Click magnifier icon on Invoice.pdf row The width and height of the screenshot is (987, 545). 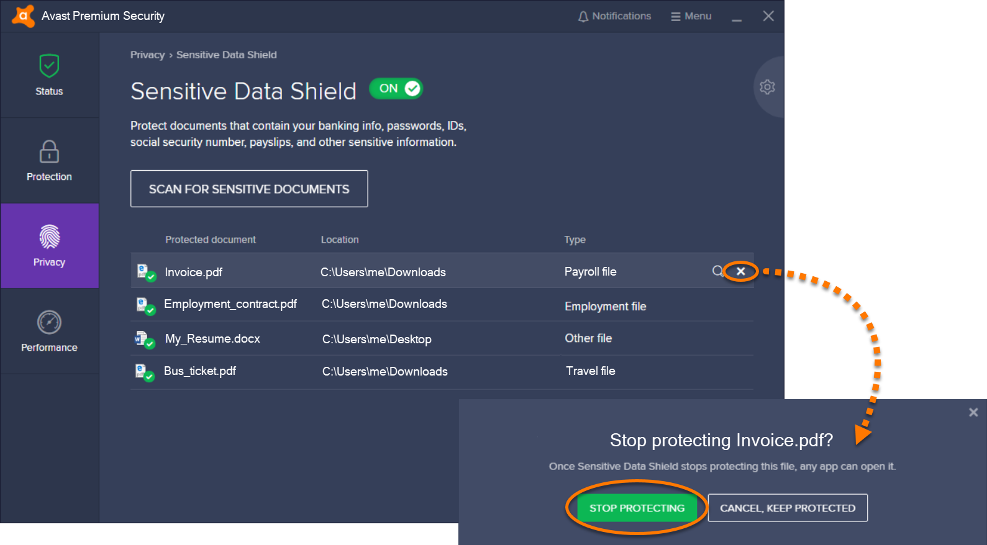[717, 271]
